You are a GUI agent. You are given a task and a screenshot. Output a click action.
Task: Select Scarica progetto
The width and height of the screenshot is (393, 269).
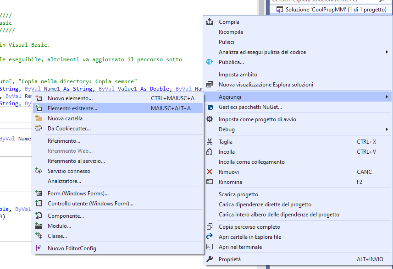point(298,194)
